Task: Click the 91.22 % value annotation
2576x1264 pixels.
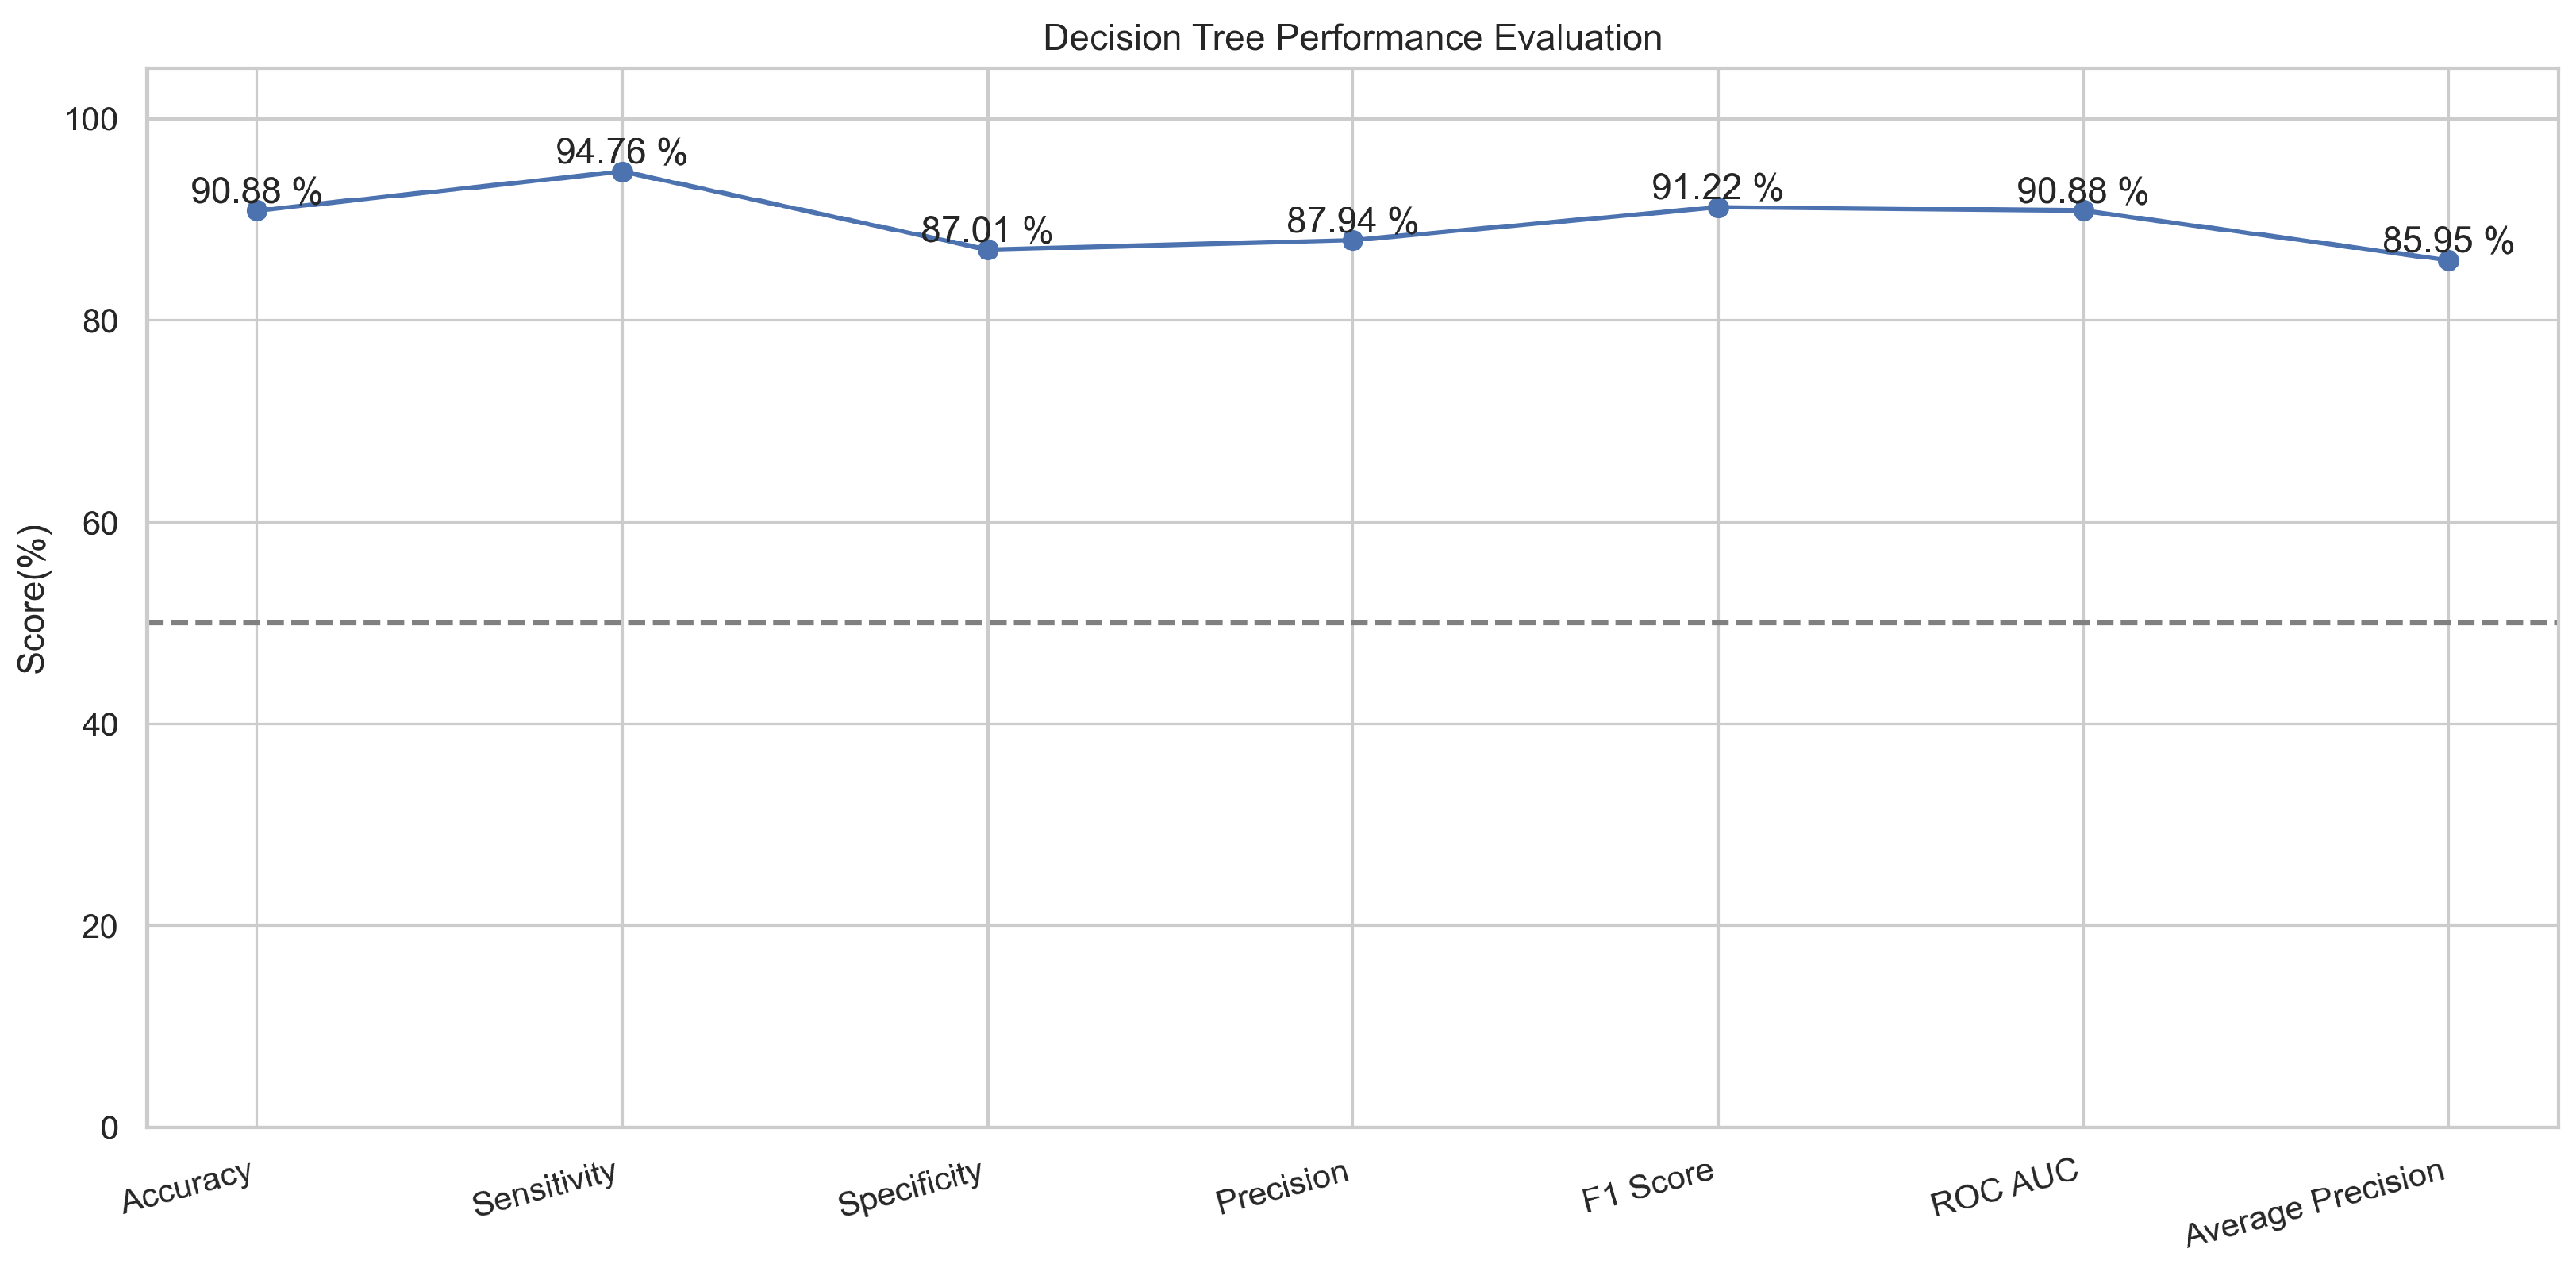Action: point(1716,187)
